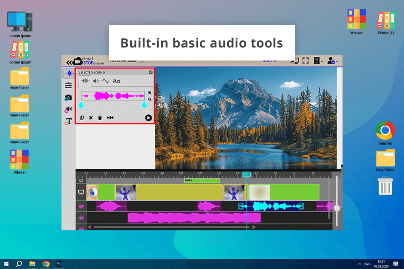The width and height of the screenshot is (404, 269).
Task: Cut the selected sound with scissors
Action: pos(91,118)
